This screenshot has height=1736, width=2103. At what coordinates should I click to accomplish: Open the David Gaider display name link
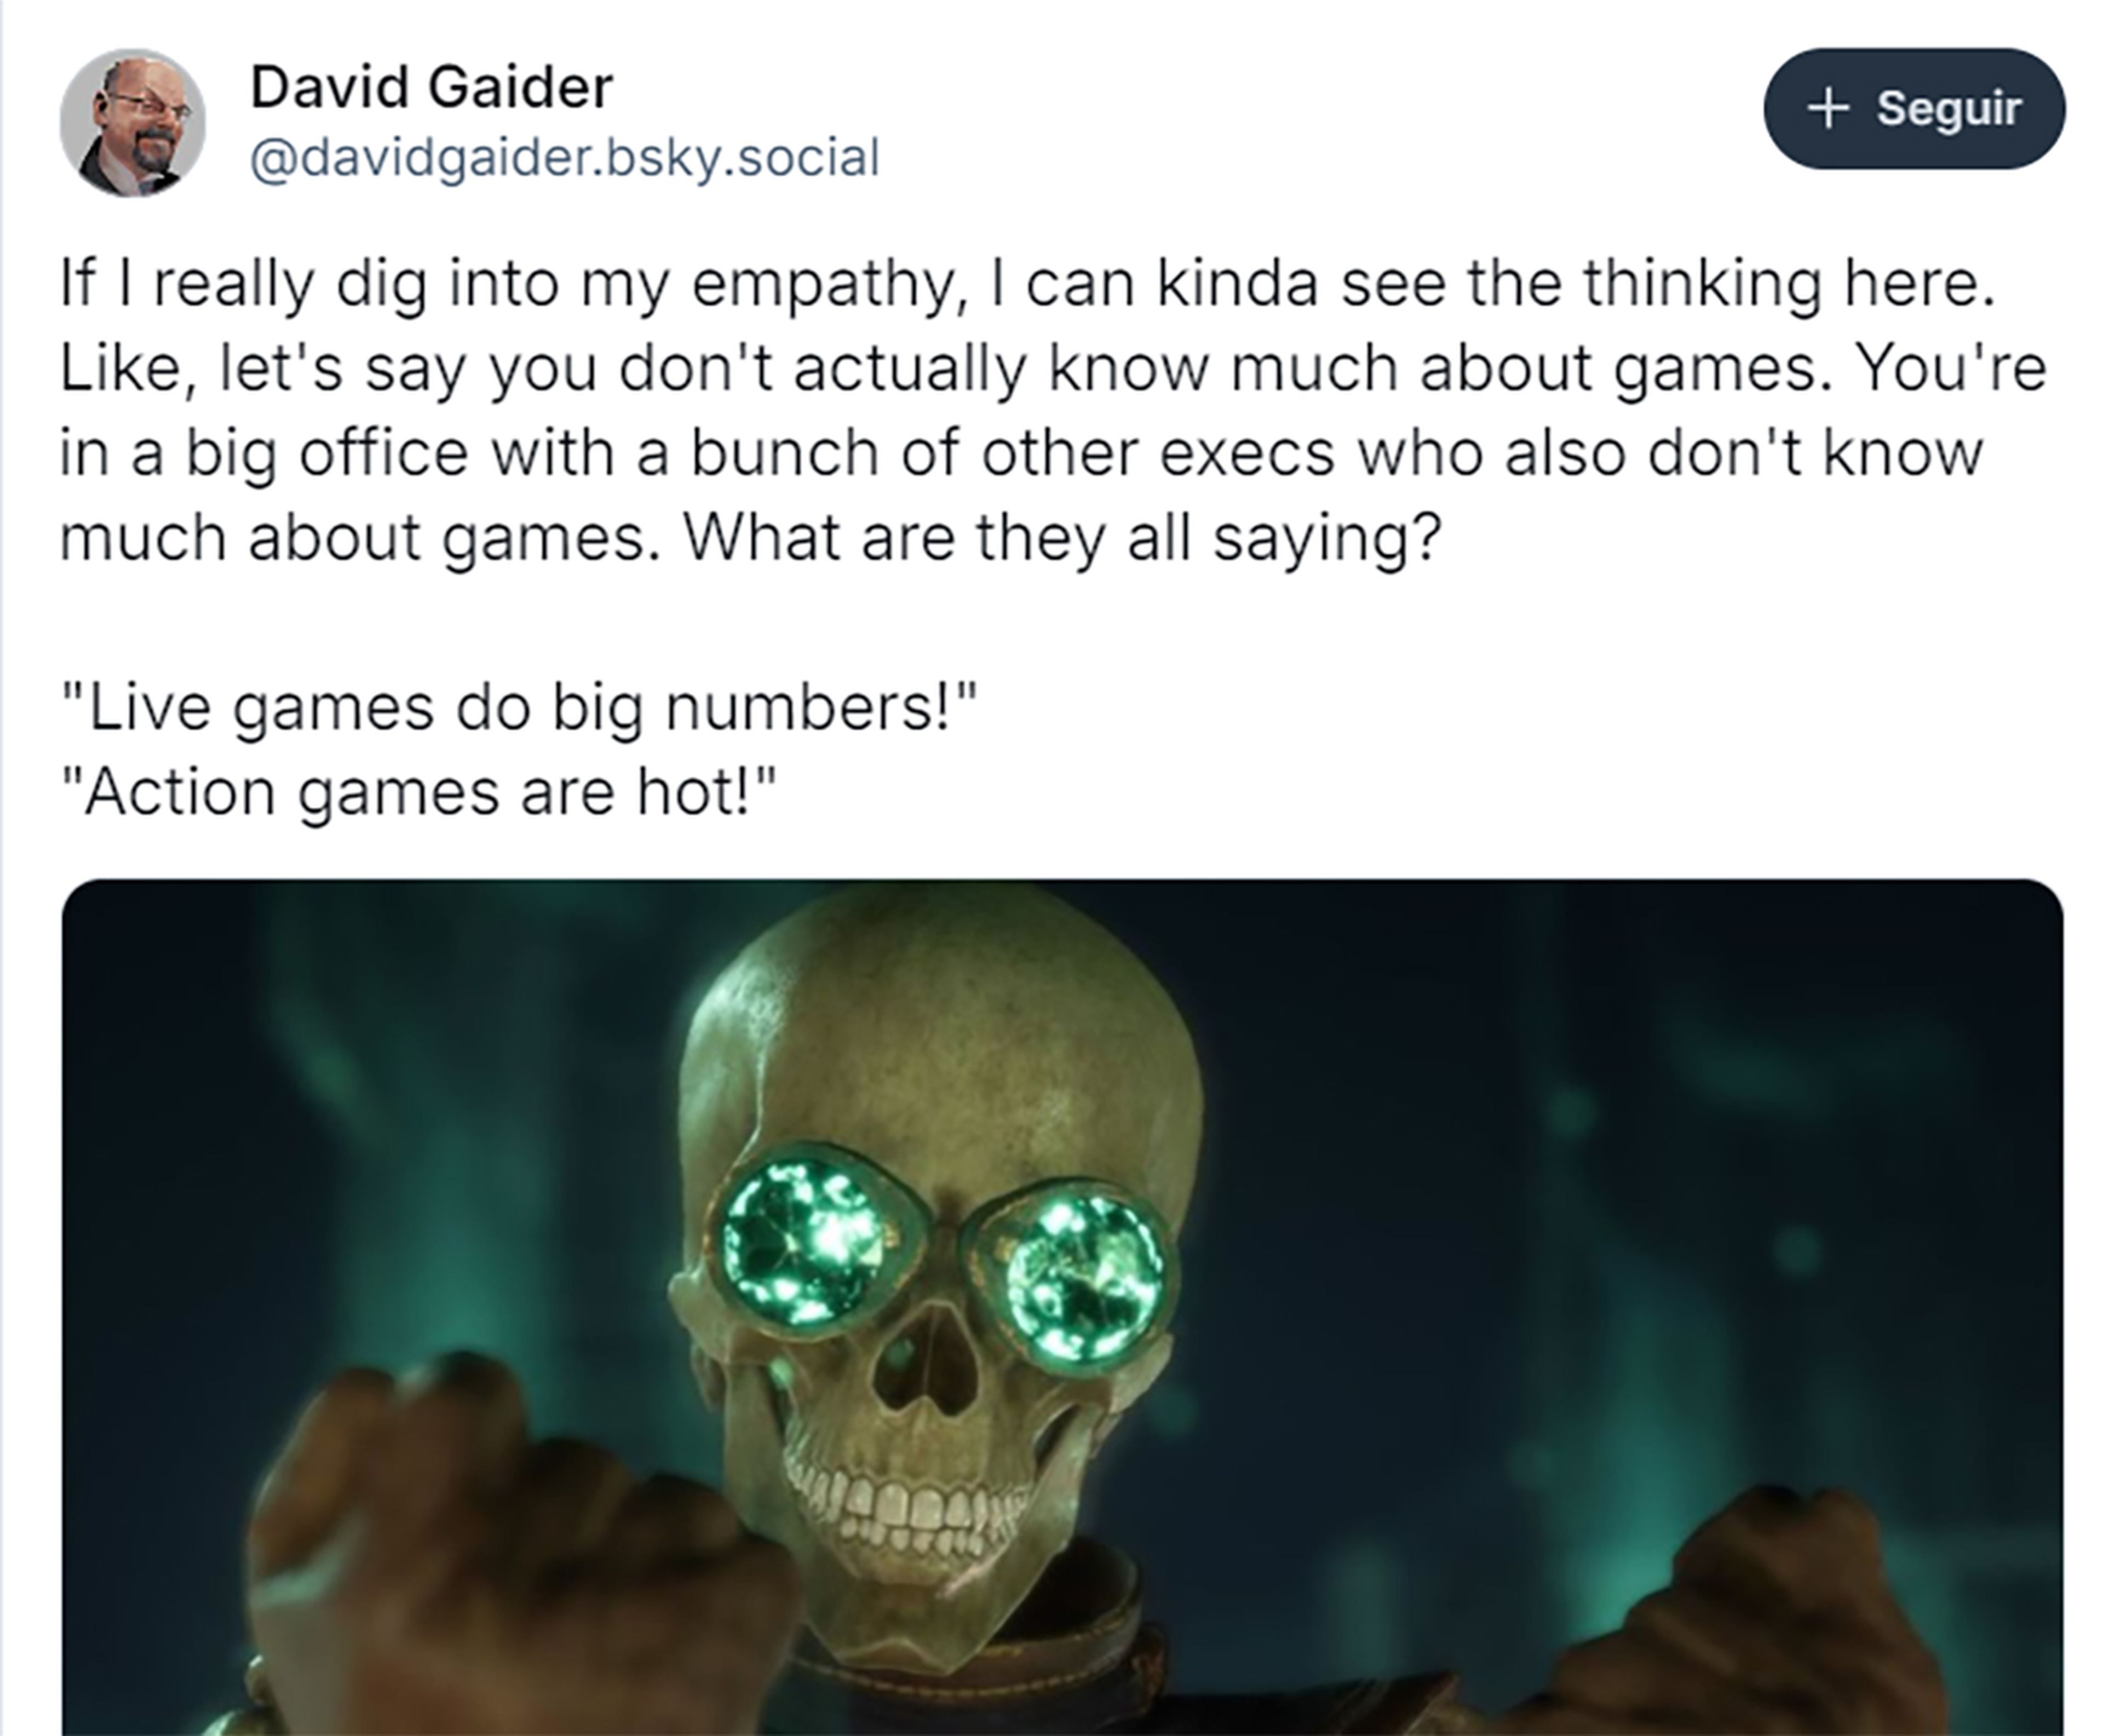click(431, 87)
